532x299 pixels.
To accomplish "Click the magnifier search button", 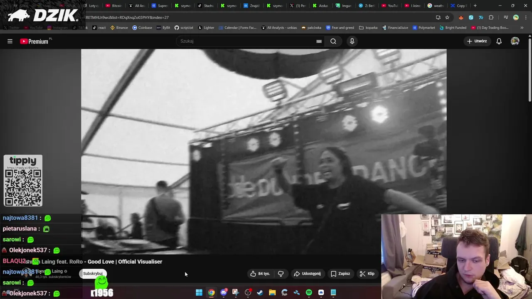I will 333,41.
